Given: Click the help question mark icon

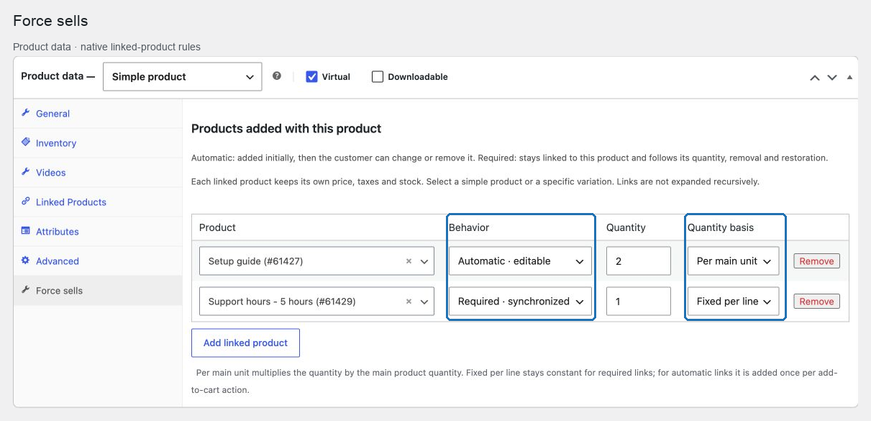Looking at the screenshot, I should (x=277, y=76).
